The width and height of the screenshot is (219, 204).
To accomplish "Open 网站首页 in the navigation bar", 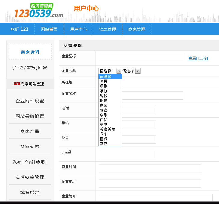I will (x=49, y=29).
